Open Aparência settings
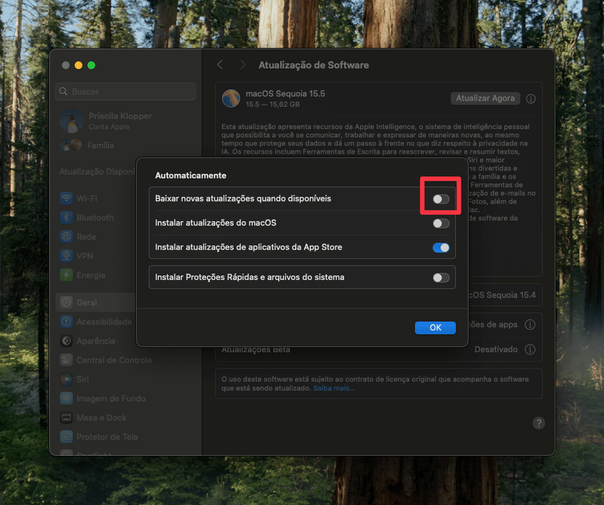604x505 pixels. (96, 341)
